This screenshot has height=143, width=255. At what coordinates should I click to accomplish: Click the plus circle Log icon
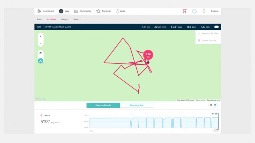pyautogui.click(x=61, y=11)
